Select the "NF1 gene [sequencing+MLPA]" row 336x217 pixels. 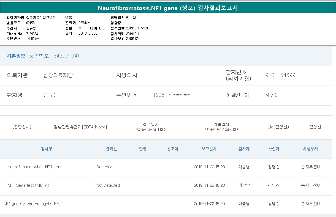[32, 204]
